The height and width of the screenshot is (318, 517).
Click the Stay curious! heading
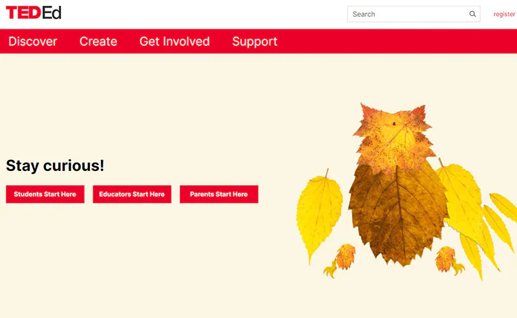click(x=55, y=165)
